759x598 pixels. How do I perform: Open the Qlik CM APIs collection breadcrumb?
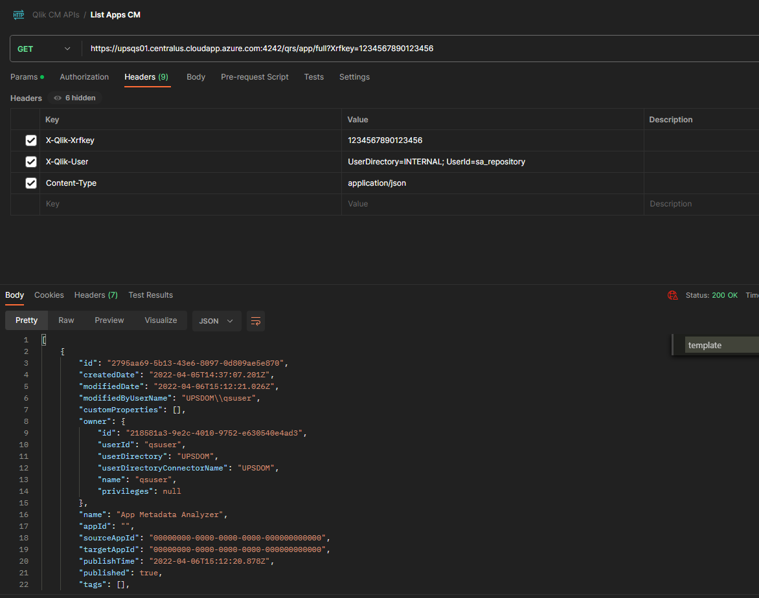coord(56,14)
